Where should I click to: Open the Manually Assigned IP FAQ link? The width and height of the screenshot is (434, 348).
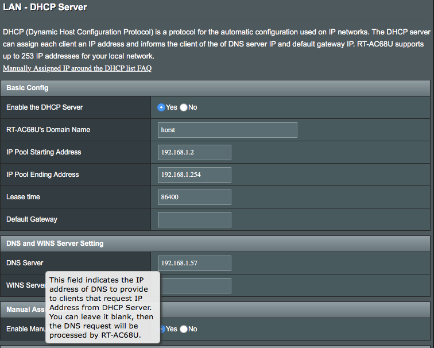click(x=77, y=68)
